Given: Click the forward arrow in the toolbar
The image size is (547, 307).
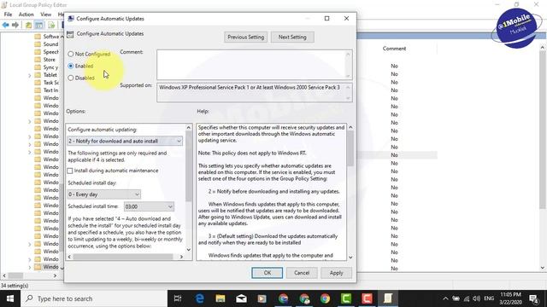Looking at the screenshot, I should (x=15, y=25).
